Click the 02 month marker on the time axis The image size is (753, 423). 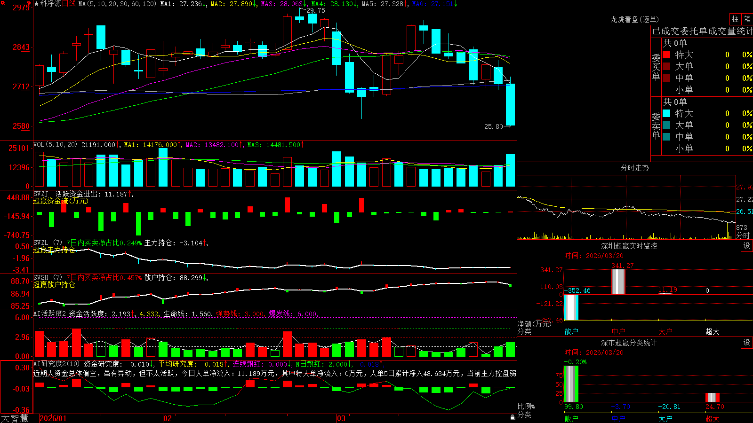click(x=168, y=418)
